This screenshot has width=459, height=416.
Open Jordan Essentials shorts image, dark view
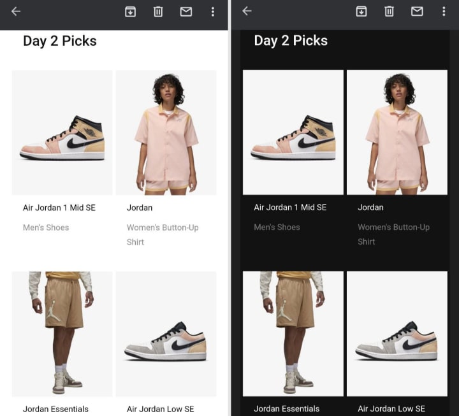tap(293, 334)
